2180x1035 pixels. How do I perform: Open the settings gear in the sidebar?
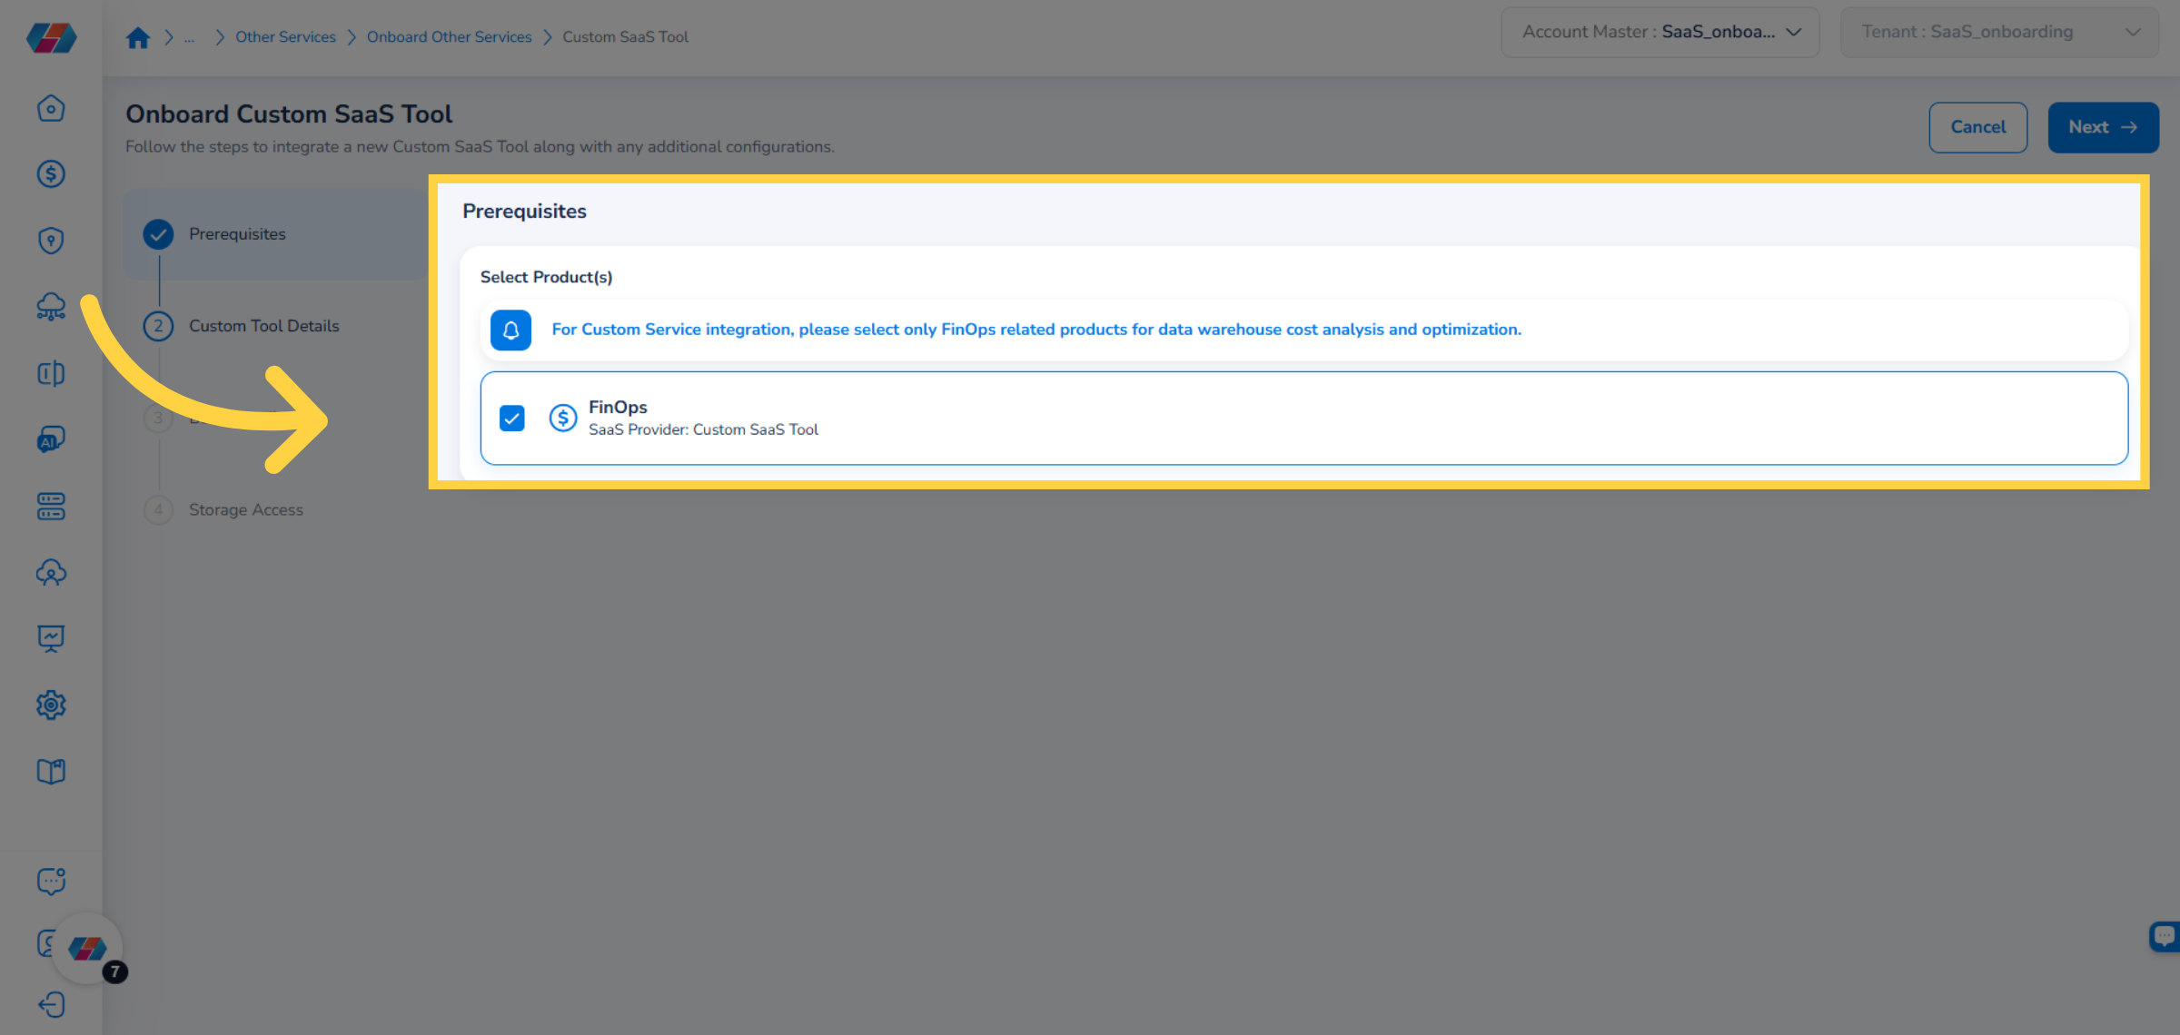[x=51, y=705]
